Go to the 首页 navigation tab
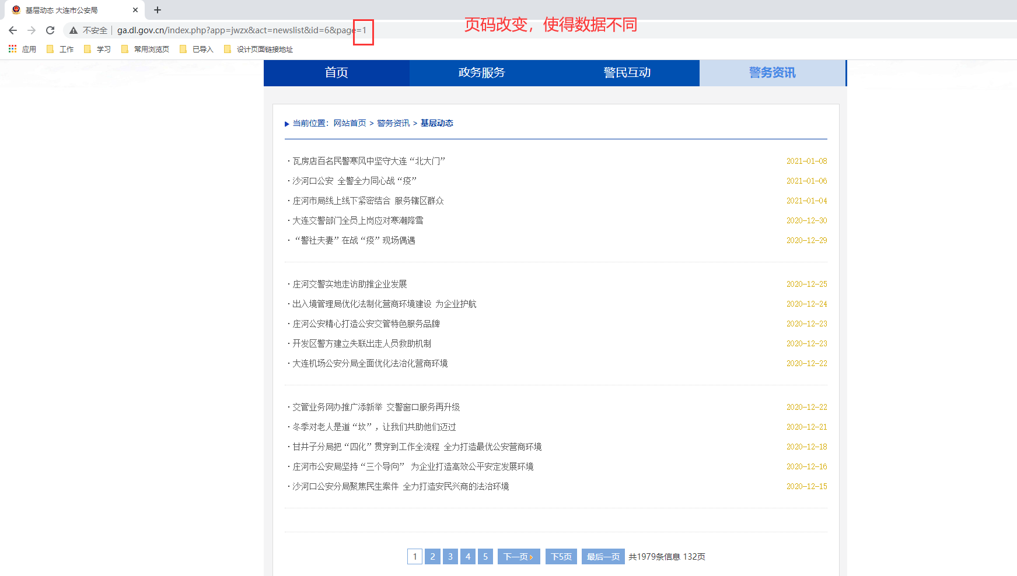The image size is (1017, 576). 337,73
